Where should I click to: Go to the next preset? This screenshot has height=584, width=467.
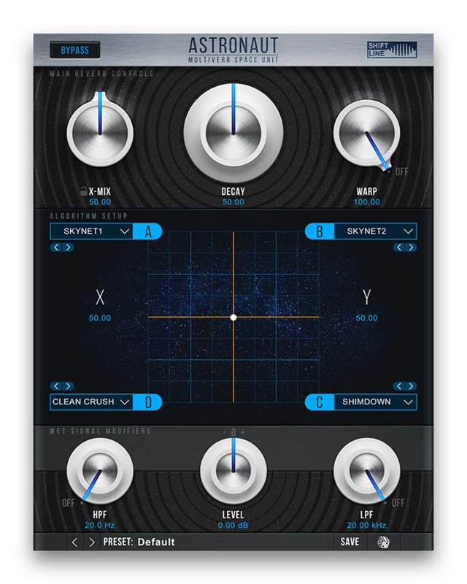pos(92,542)
